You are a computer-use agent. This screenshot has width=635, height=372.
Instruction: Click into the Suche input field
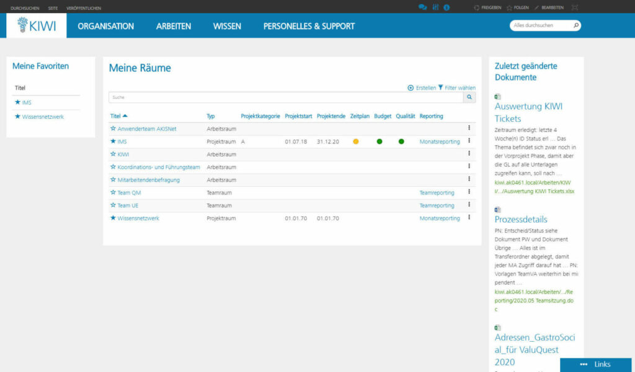click(285, 97)
